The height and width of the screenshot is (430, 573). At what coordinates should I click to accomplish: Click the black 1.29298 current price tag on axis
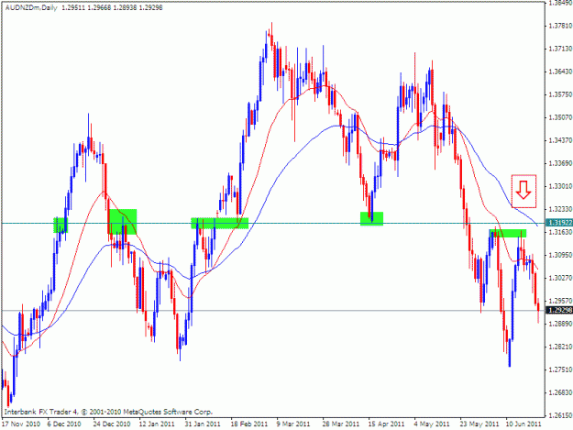pyautogui.click(x=559, y=310)
